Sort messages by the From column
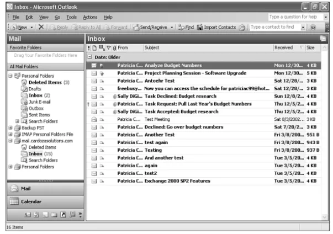The image size is (333, 234). click(130, 47)
